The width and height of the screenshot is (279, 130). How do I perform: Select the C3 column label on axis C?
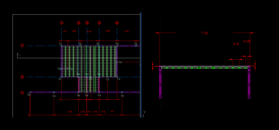tap(29, 95)
